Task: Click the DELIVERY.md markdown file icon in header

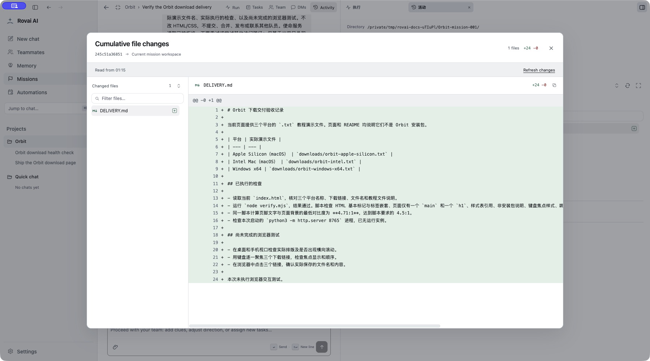Action: coord(197,85)
